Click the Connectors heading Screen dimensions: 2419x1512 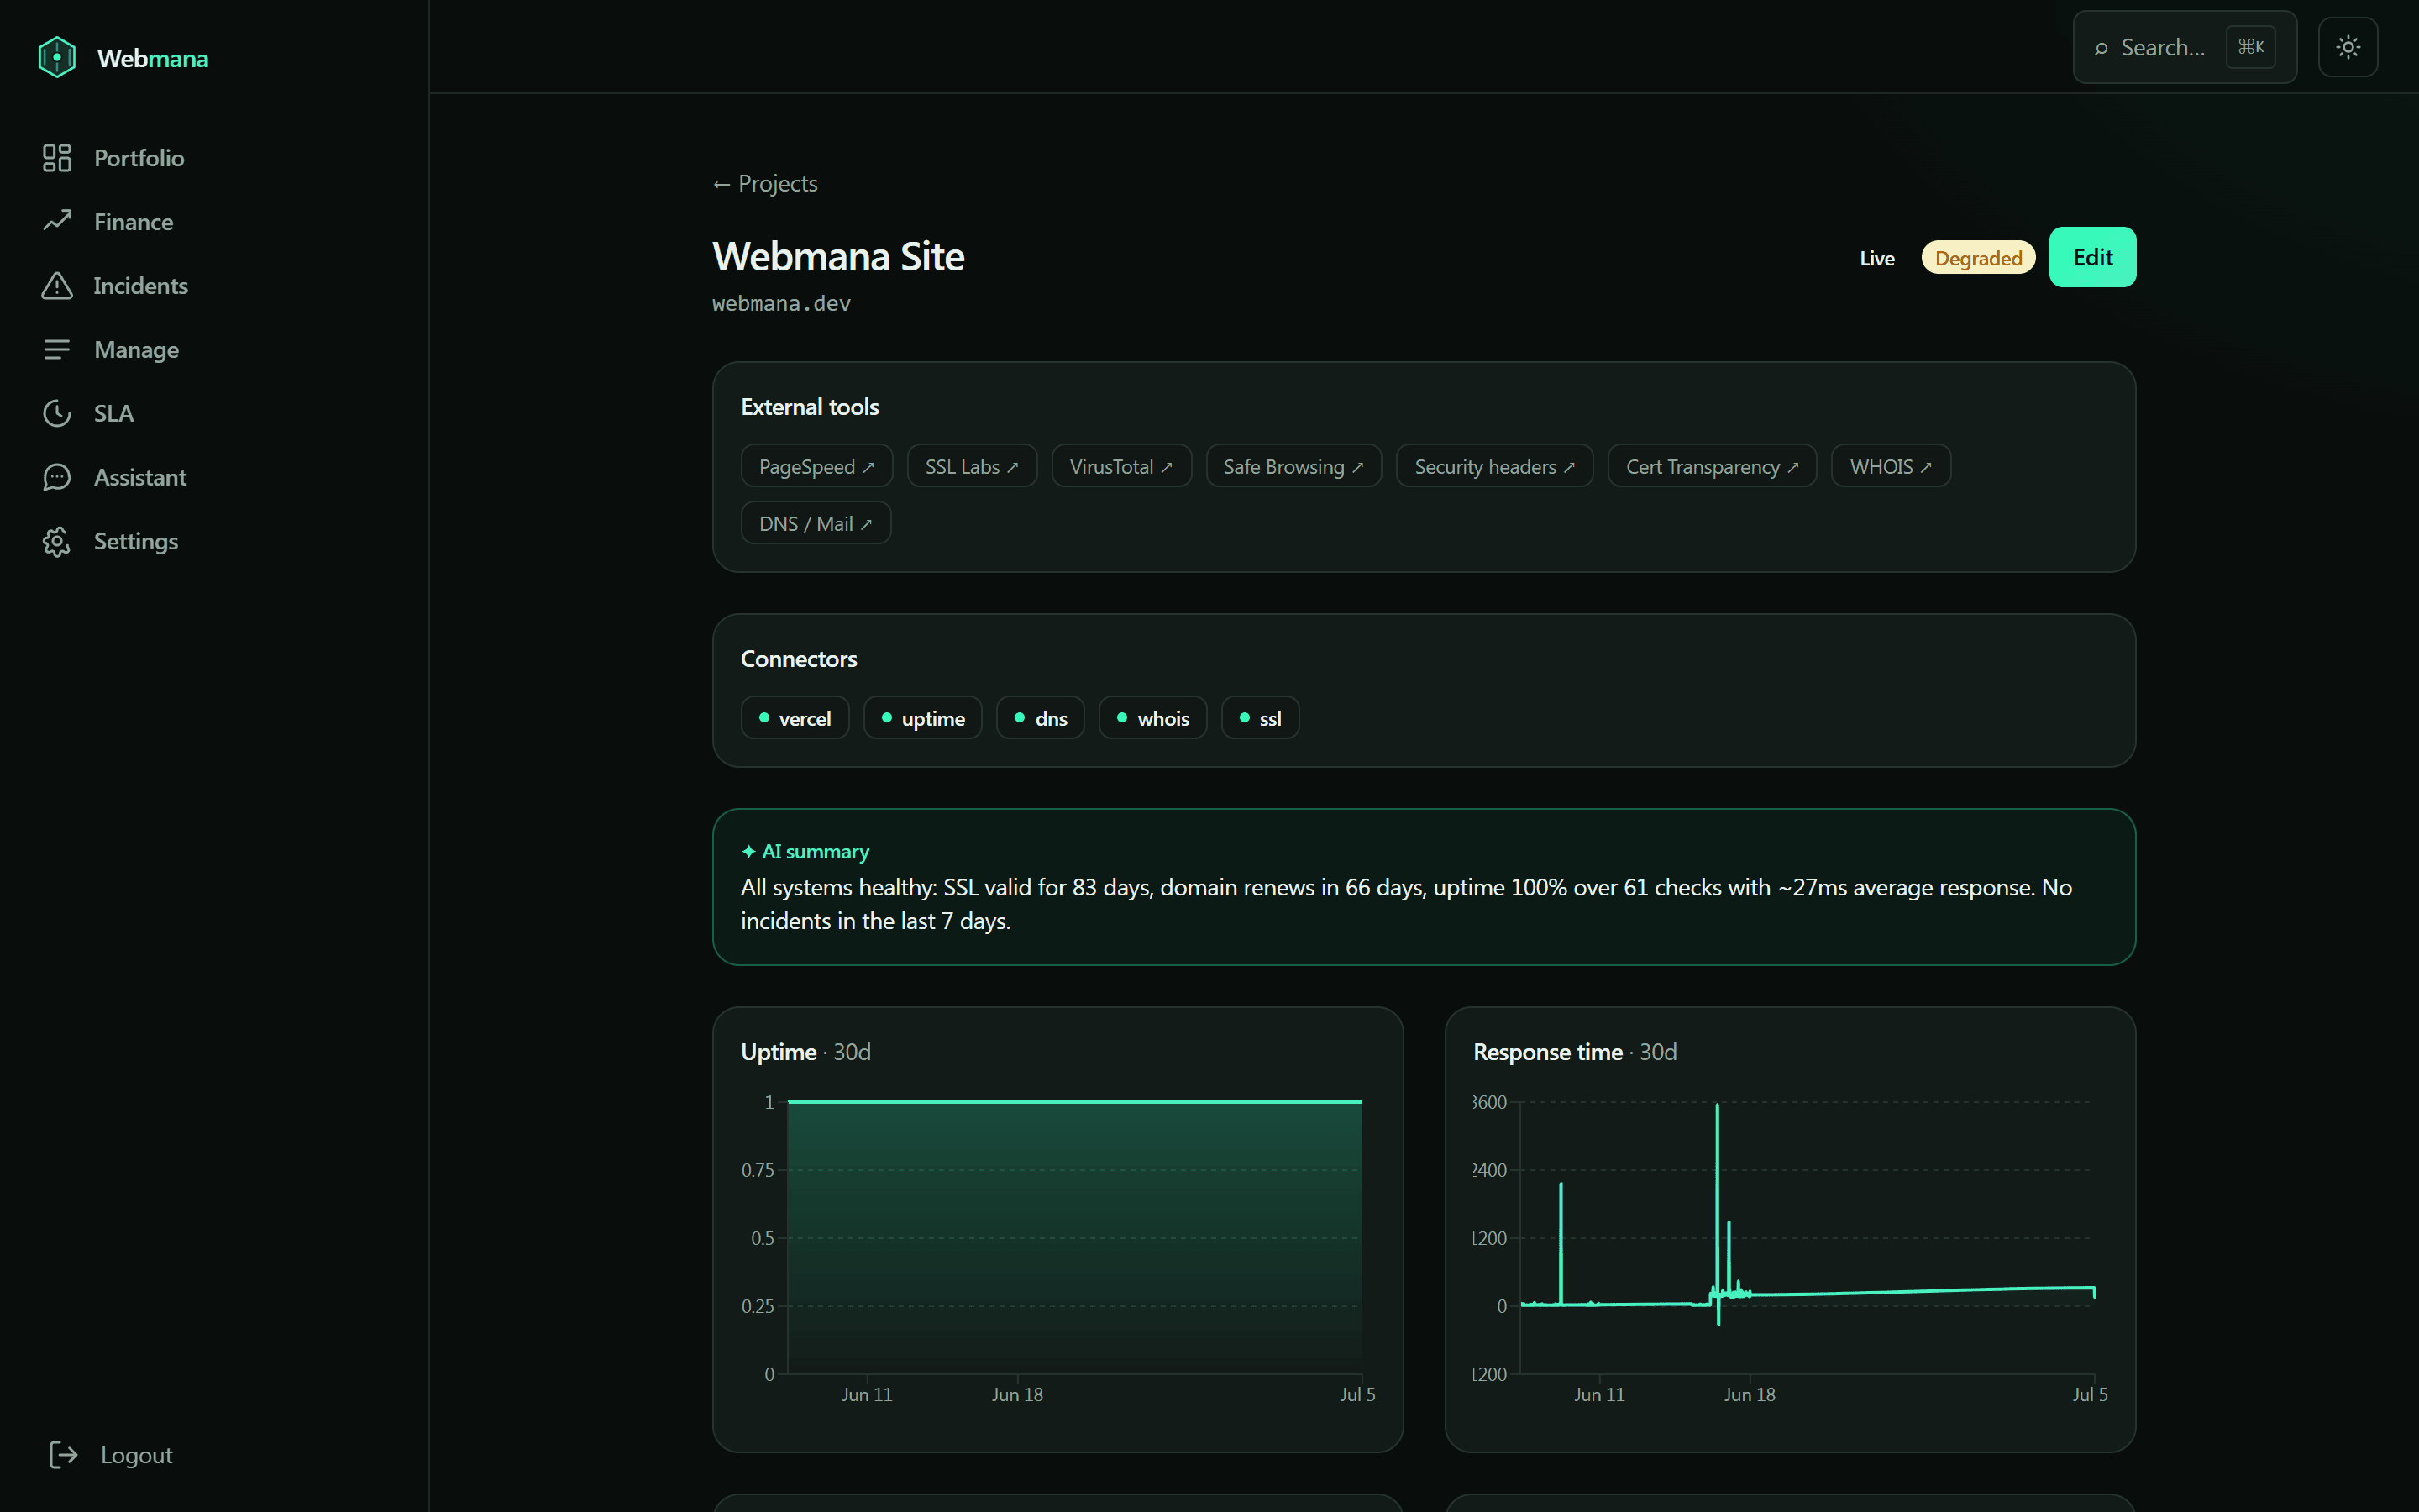[799, 659]
